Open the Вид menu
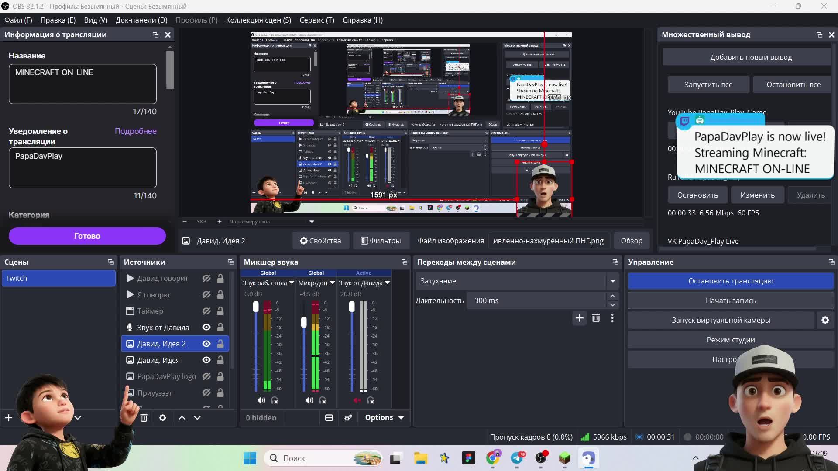The width and height of the screenshot is (838, 471). [x=96, y=20]
